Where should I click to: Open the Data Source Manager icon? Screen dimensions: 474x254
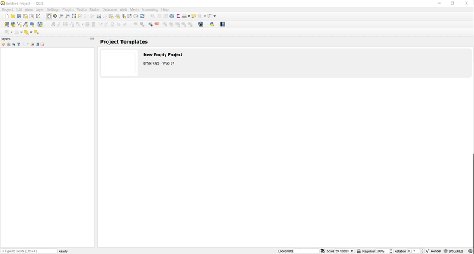7,24
